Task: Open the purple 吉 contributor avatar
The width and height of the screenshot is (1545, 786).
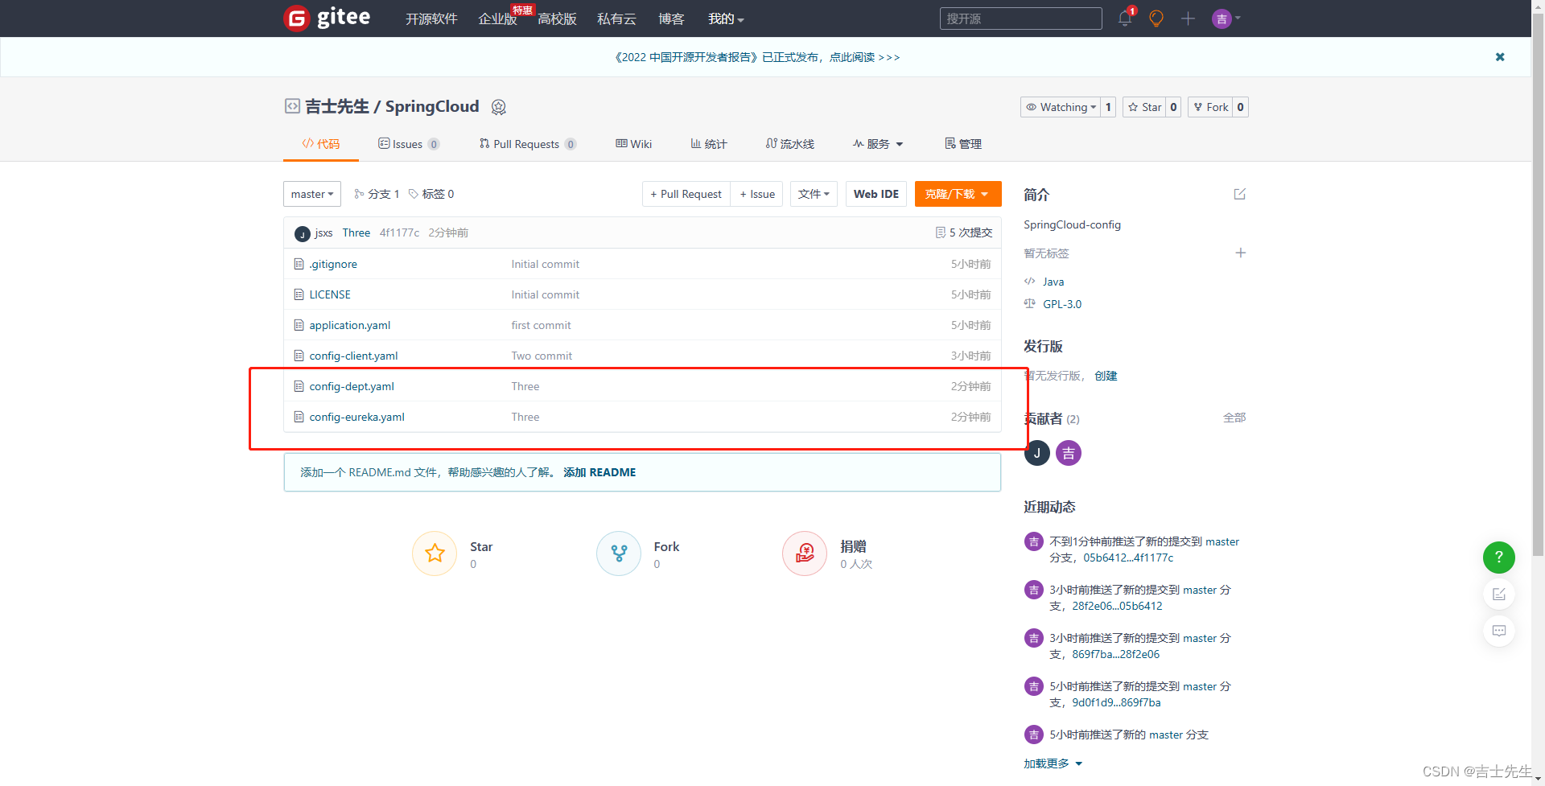Action: [1069, 453]
